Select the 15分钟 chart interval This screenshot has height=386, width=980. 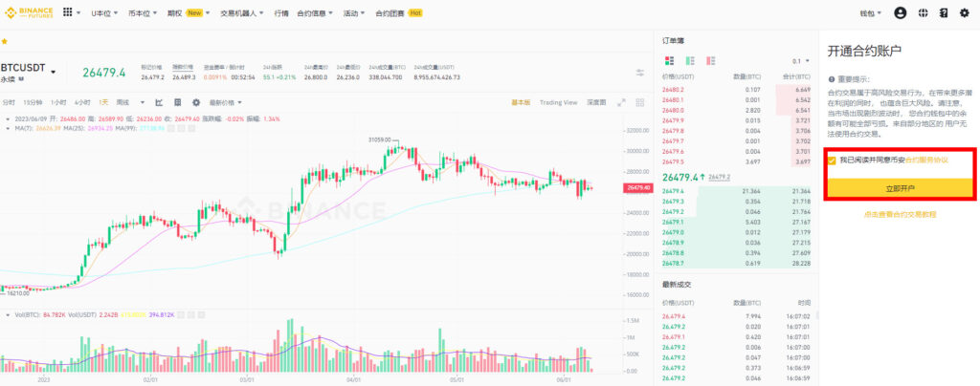33,102
